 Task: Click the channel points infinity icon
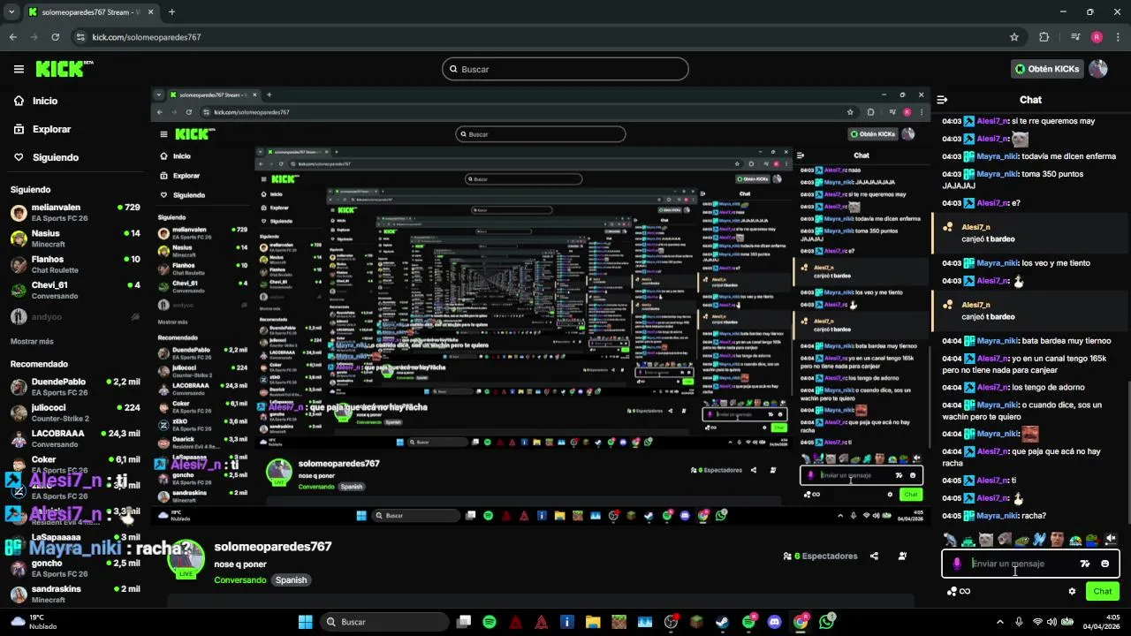coord(959,592)
